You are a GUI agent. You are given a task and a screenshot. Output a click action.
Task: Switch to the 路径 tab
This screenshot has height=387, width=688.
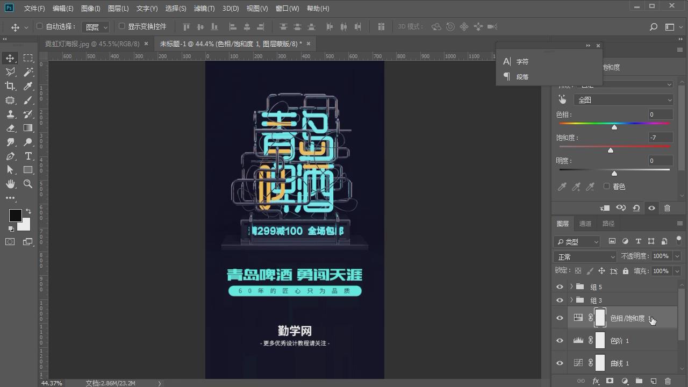[608, 224]
